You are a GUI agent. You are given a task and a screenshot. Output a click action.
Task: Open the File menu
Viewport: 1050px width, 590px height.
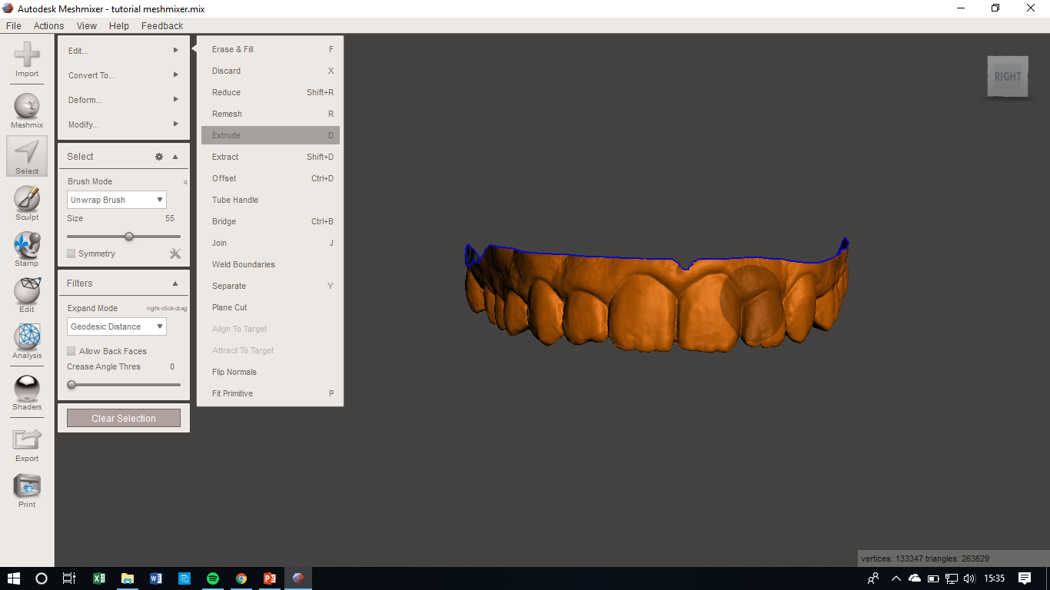pyautogui.click(x=14, y=25)
